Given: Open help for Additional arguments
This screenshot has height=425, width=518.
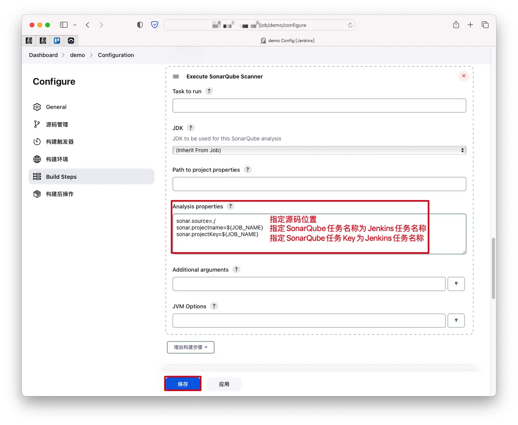Looking at the screenshot, I should [236, 269].
